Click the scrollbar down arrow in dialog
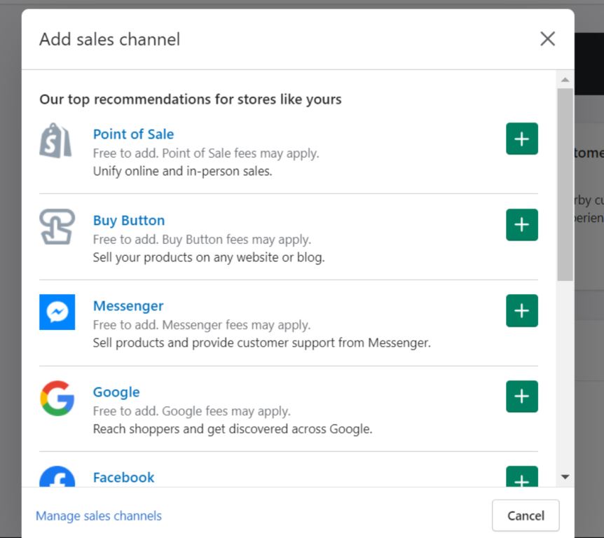The width and height of the screenshot is (604, 538). pos(565,477)
